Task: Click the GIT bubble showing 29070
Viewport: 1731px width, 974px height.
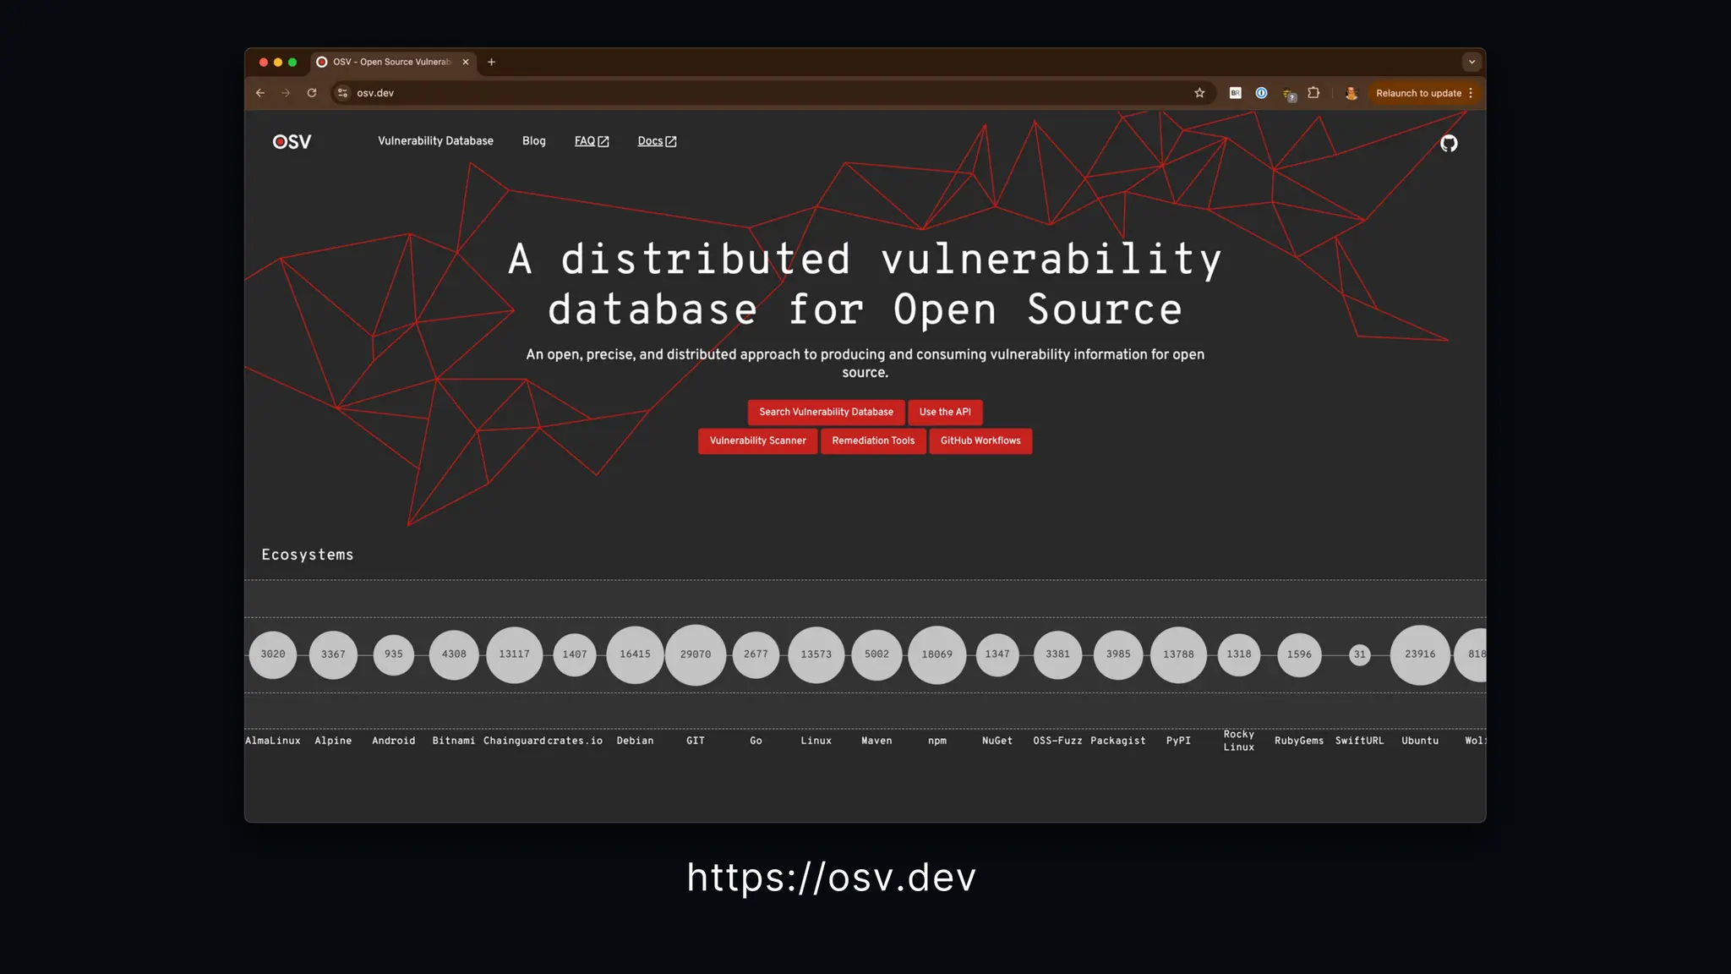Action: point(696,654)
